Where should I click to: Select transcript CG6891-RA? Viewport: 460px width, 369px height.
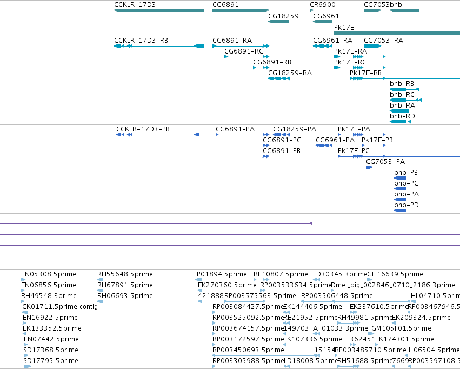(241, 46)
